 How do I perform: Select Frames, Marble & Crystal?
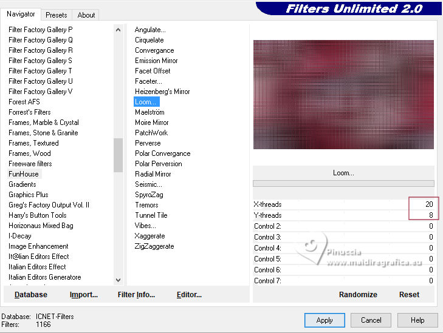pos(44,123)
